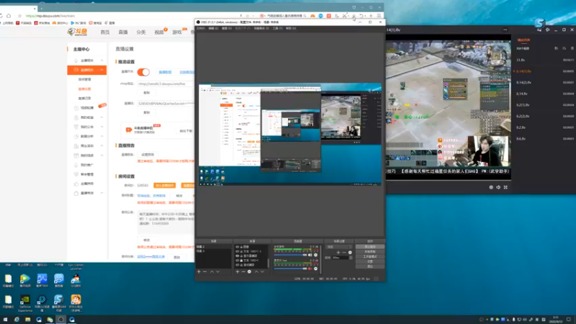
Task: Move the source down with the Sources panel down arrow
Action: (262, 271)
